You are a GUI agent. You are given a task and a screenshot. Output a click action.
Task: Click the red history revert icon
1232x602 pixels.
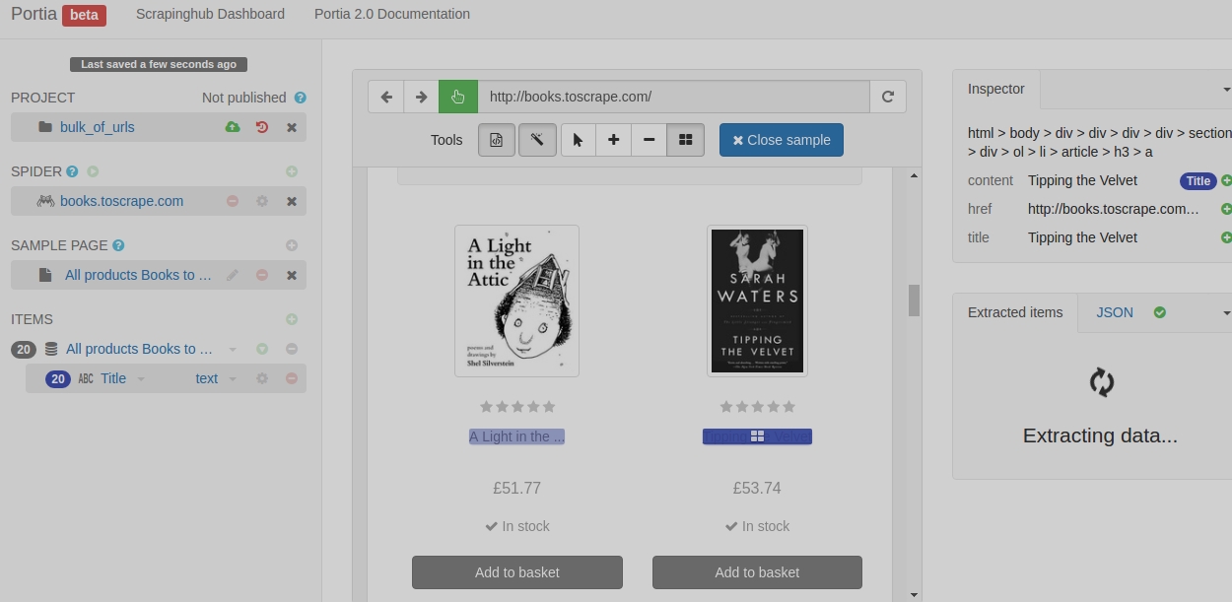pos(262,127)
